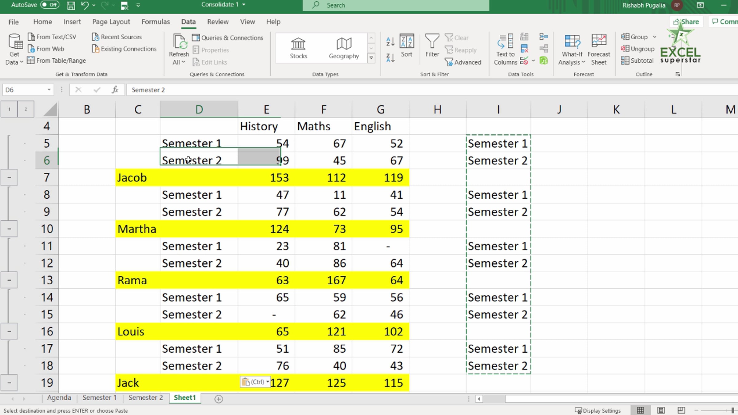Expand the Paste Options (Ctrl) menu
The height and width of the screenshot is (415, 738).
click(255, 382)
